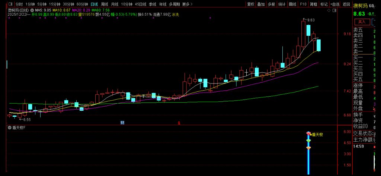381x176 pixels.
Task: Click the red $ marker on the time axis
Action: [x=179, y=122]
